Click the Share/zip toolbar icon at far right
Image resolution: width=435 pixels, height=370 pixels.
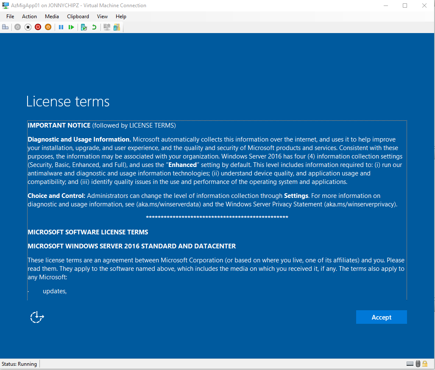coord(117,27)
